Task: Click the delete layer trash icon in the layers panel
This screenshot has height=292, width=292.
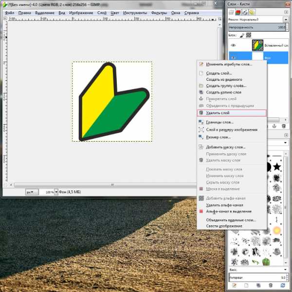Action: point(283,126)
